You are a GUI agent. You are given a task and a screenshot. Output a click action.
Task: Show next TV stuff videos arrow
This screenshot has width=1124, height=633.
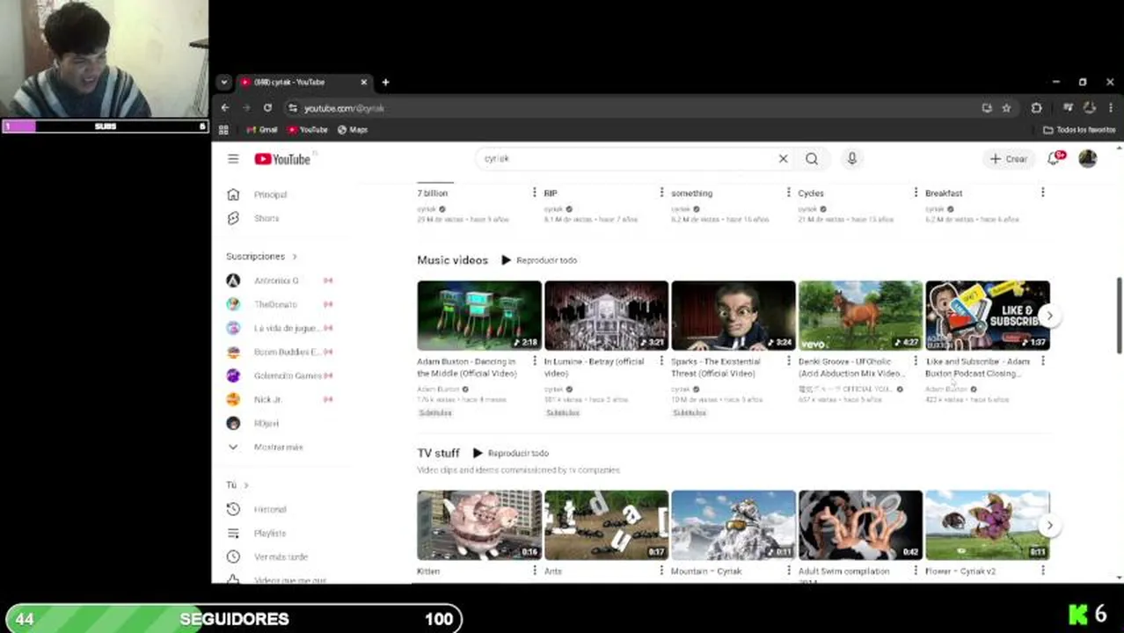click(x=1049, y=525)
